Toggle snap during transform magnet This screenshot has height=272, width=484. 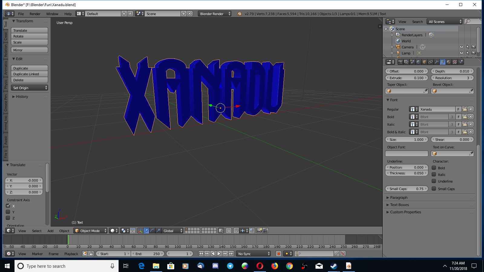(x=236, y=231)
